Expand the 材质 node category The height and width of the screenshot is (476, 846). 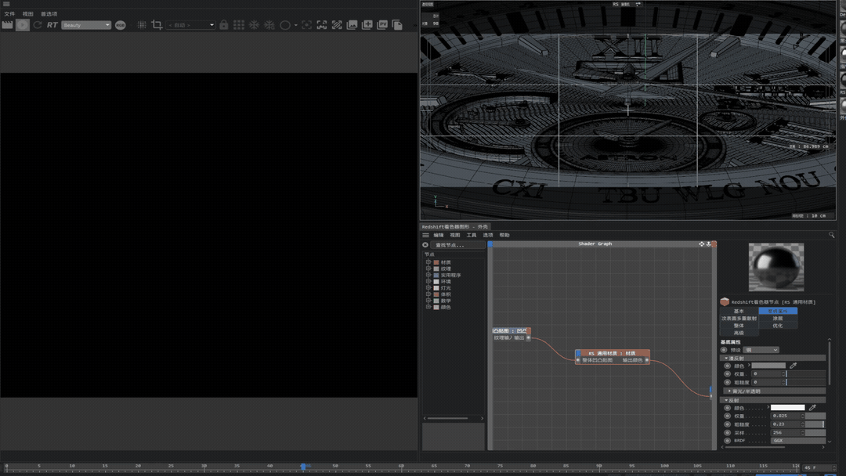click(428, 262)
